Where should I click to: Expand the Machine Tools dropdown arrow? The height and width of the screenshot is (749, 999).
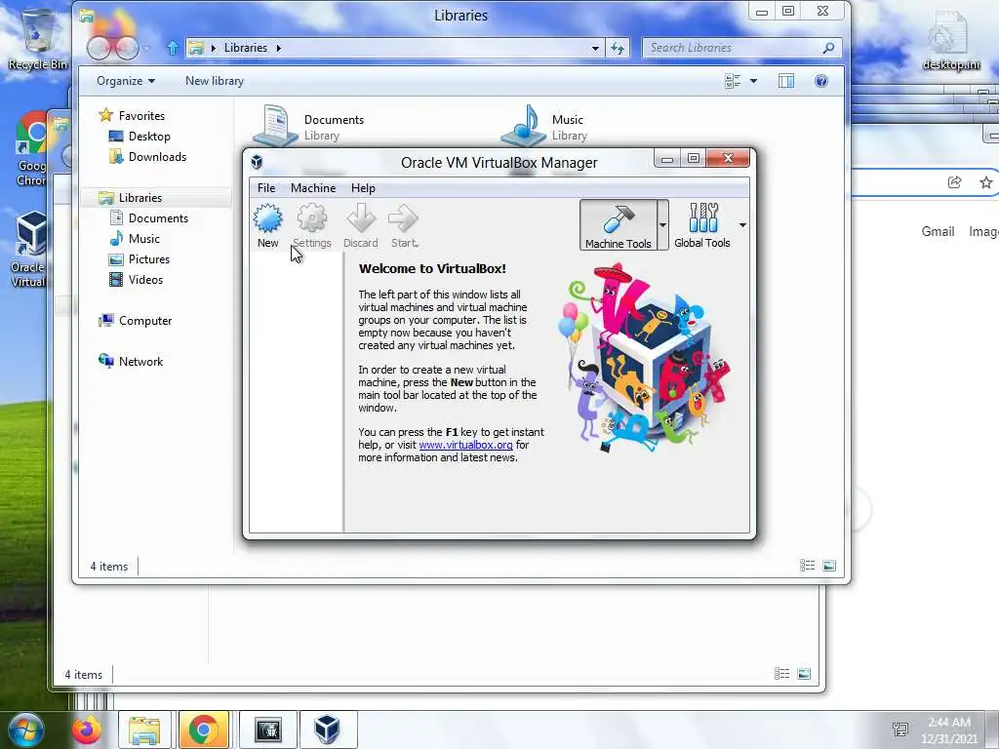coord(662,225)
